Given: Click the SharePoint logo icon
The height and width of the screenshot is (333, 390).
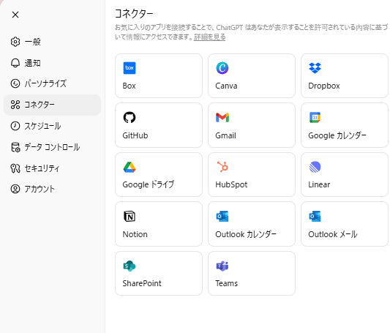Looking at the screenshot, I should tap(130, 266).
